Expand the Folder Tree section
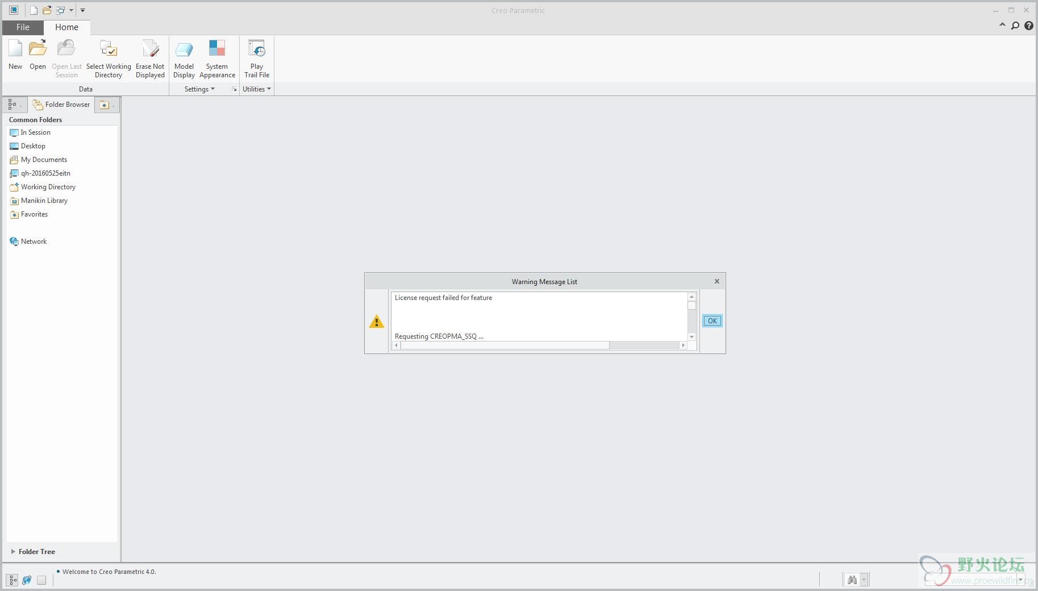This screenshot has width=1038, height=591. point(13,552)
